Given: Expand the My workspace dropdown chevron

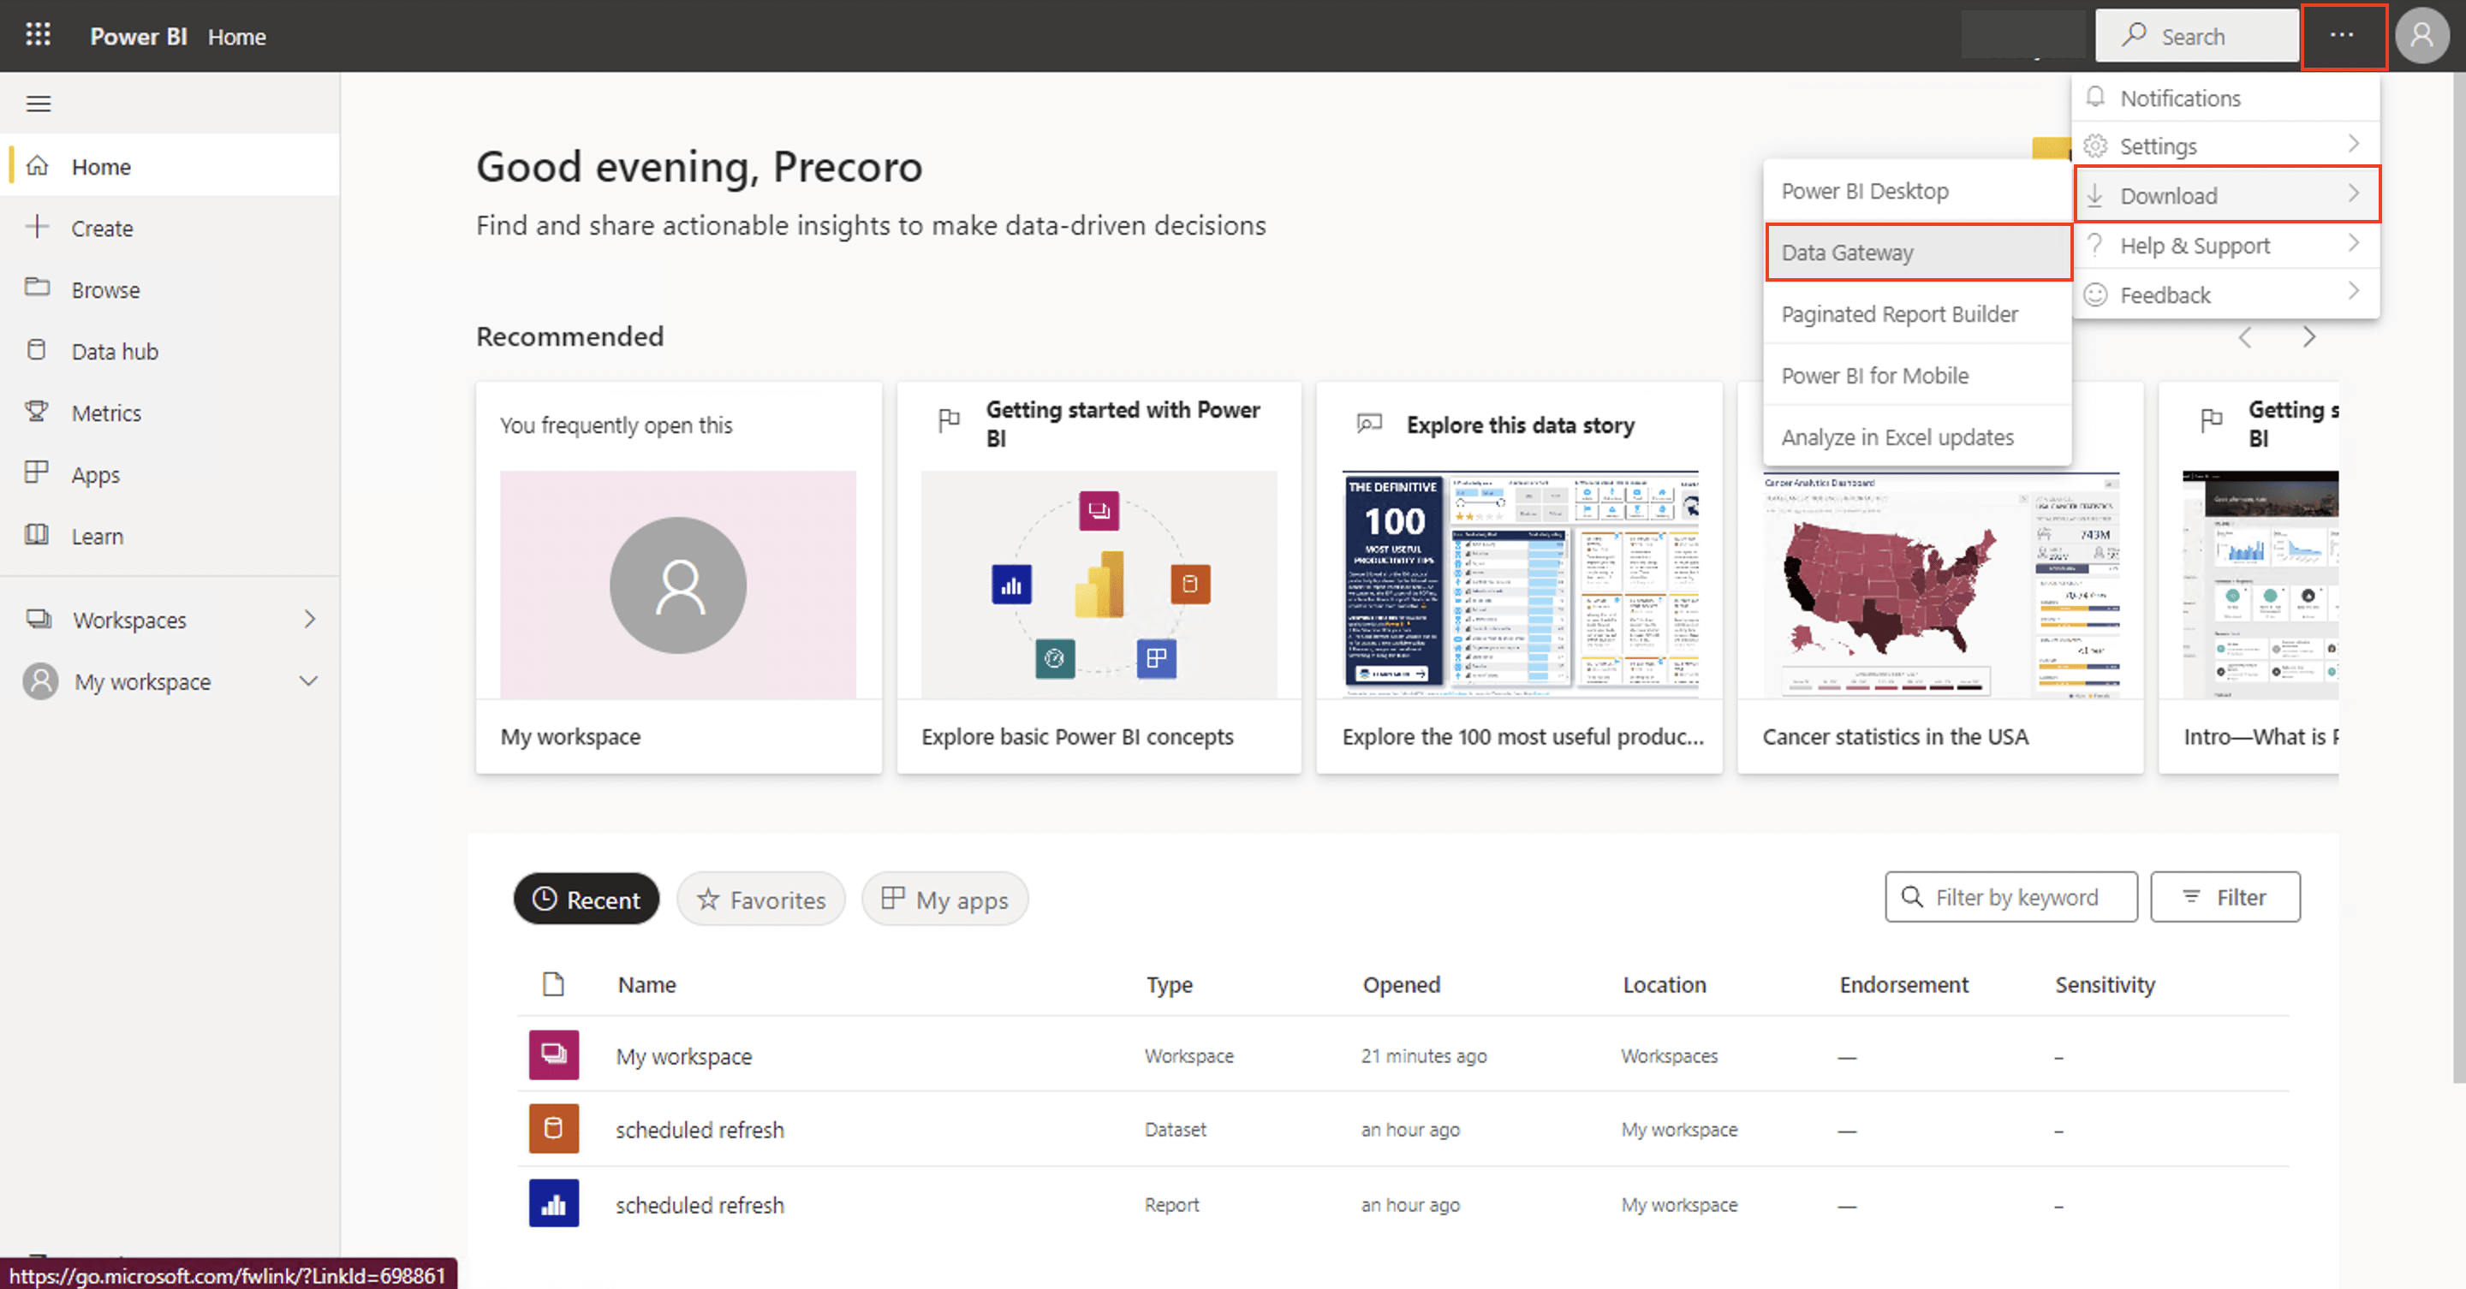Looking at the screenshot, I should 308,681.
